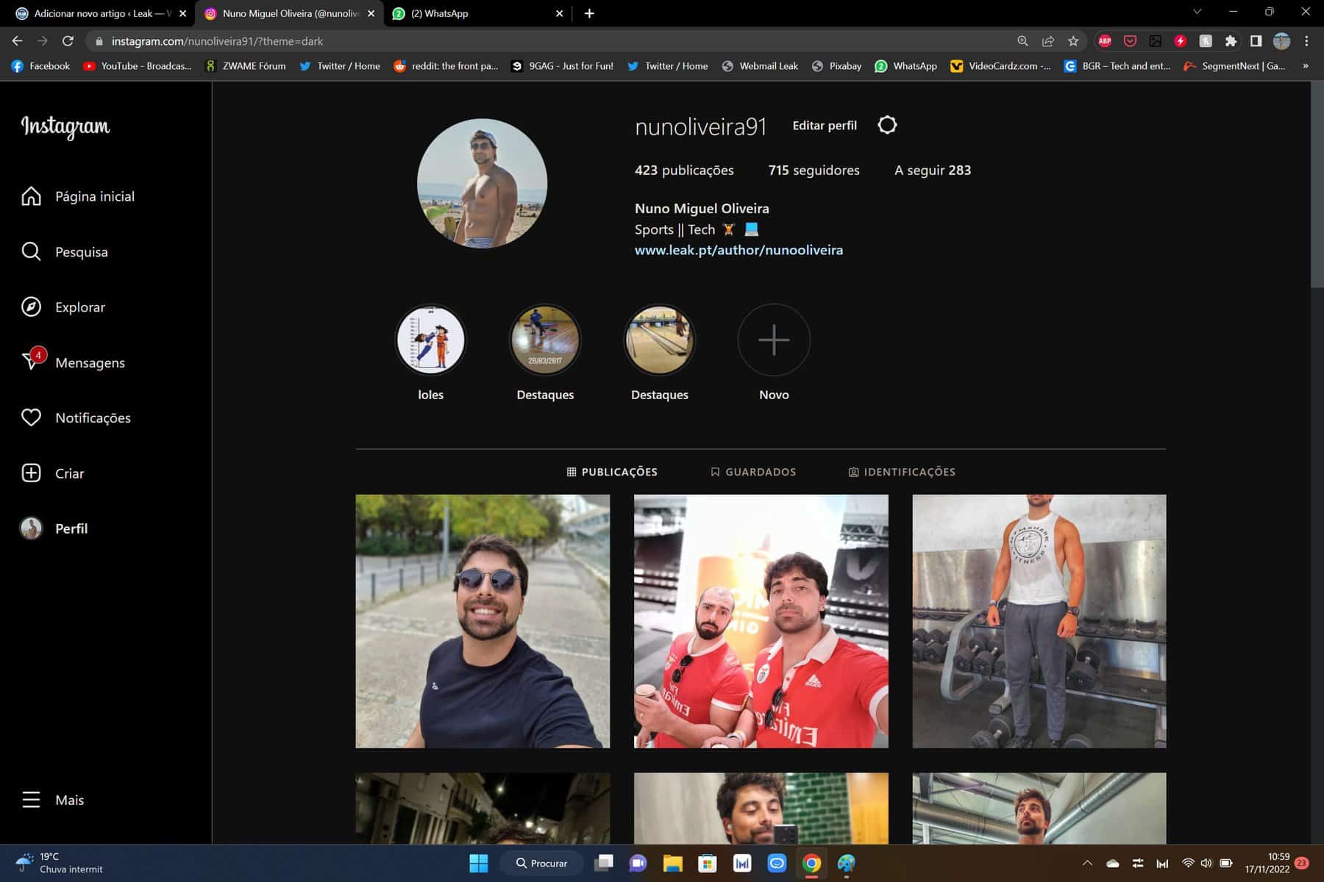Open the www.leak.pt/author/nunooliveira link
1324x882 pixels.
[738, 250]
